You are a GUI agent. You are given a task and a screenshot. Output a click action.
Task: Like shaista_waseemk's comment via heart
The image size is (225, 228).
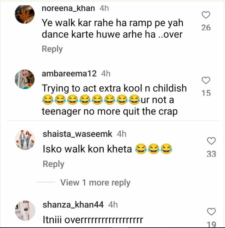211,141
